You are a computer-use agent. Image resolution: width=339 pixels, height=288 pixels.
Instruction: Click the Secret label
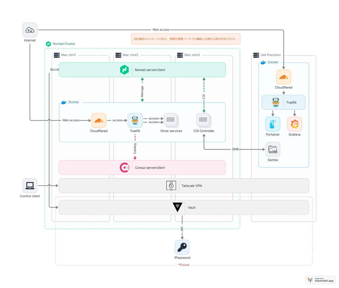click(x=55, y=70)
